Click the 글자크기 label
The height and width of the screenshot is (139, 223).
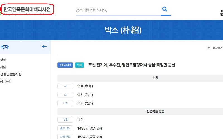pyautogui.click(x=217, y=48)
